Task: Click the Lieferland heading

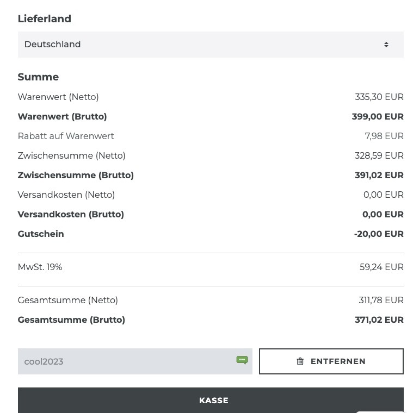Action: point(44,19)
